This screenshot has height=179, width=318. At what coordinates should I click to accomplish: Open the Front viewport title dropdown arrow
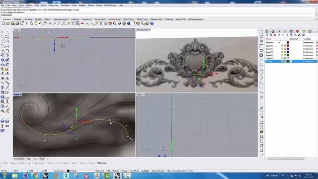click(21, 94)
